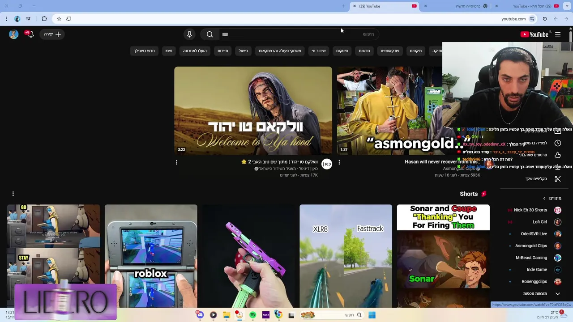Select the הועלו לאחרונה filter chip
This screenshot has width=573, height=322.
click(x=195, y=51)
